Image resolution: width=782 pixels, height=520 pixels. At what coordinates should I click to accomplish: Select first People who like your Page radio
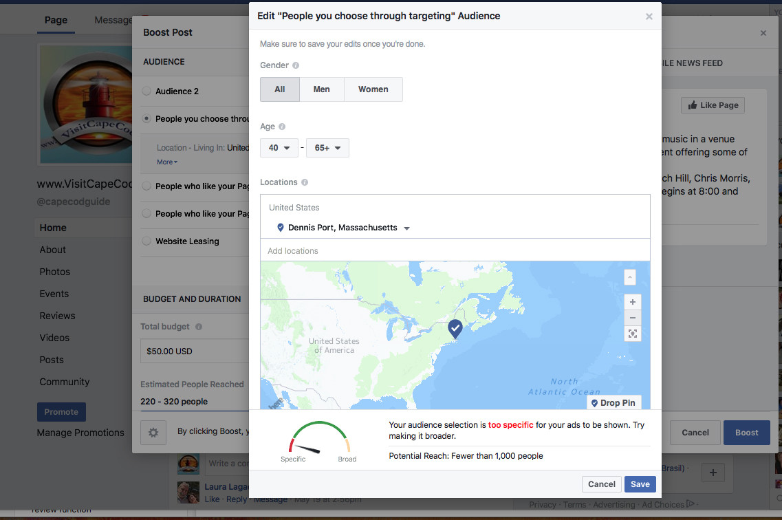[x=146, y=186]
